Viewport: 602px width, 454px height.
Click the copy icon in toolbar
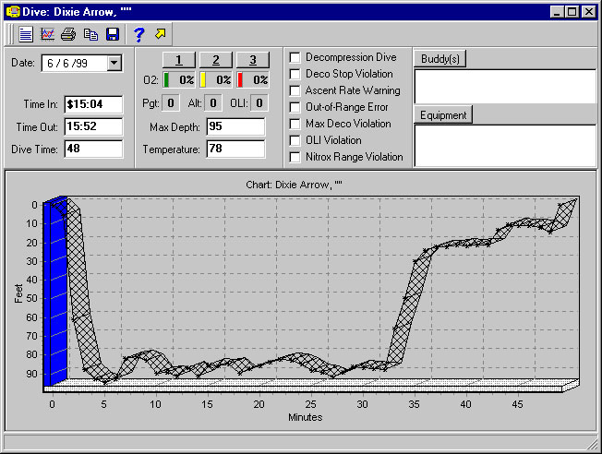point(90,34)
